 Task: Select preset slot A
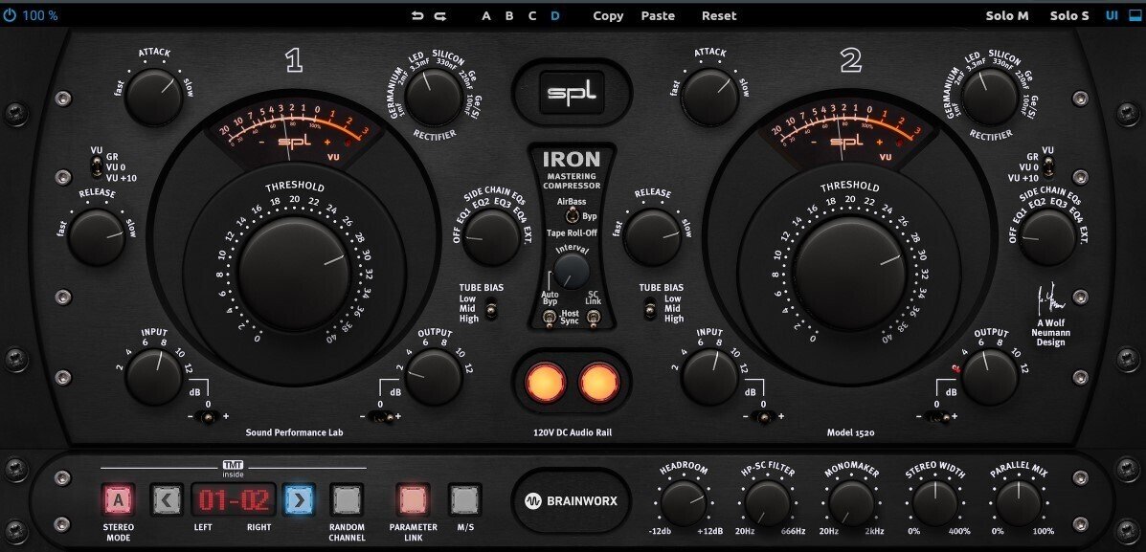[x=486, y=15]
